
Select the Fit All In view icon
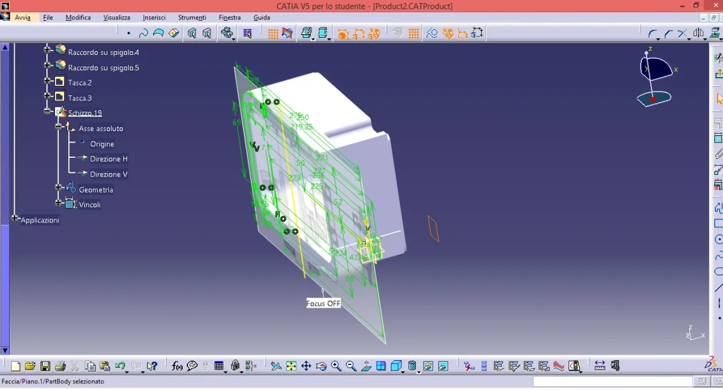291,366
